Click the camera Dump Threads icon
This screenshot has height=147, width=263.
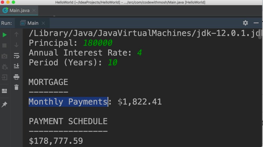(4, 56)
